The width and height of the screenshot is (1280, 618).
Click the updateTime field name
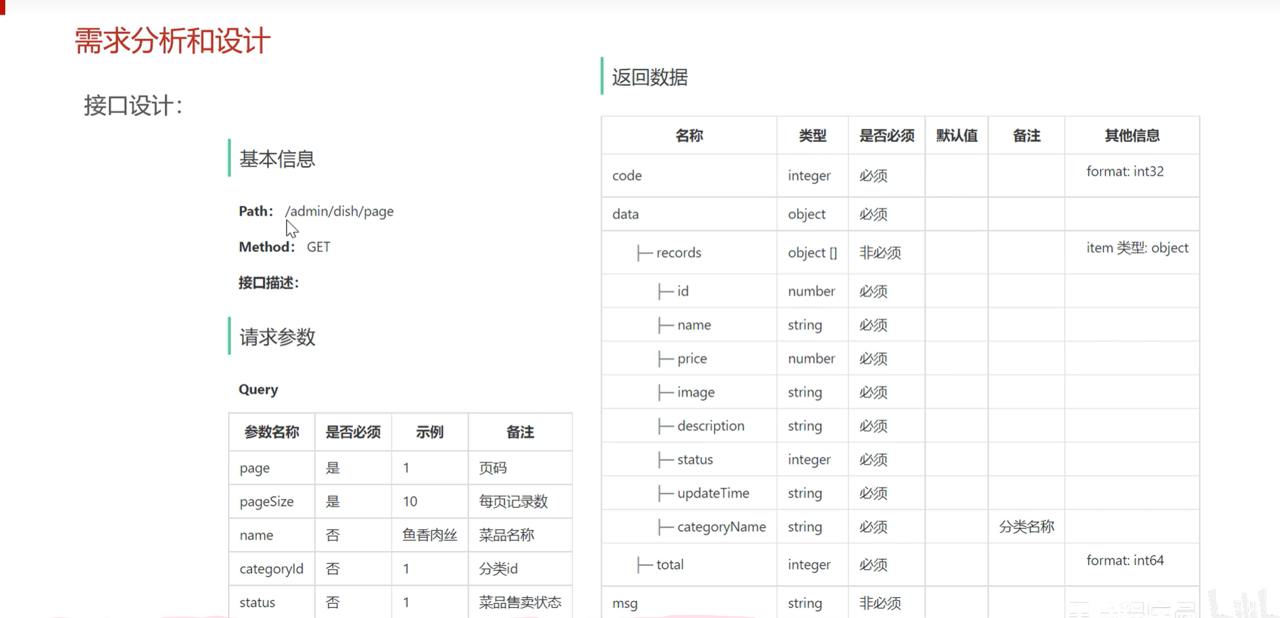pos(713,493)
